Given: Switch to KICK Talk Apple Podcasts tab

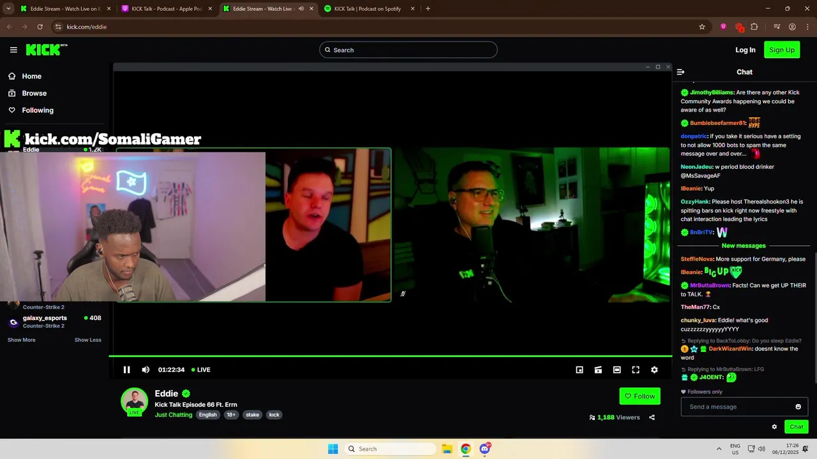Looking at the screenshot, I should [x=167, y=9].
